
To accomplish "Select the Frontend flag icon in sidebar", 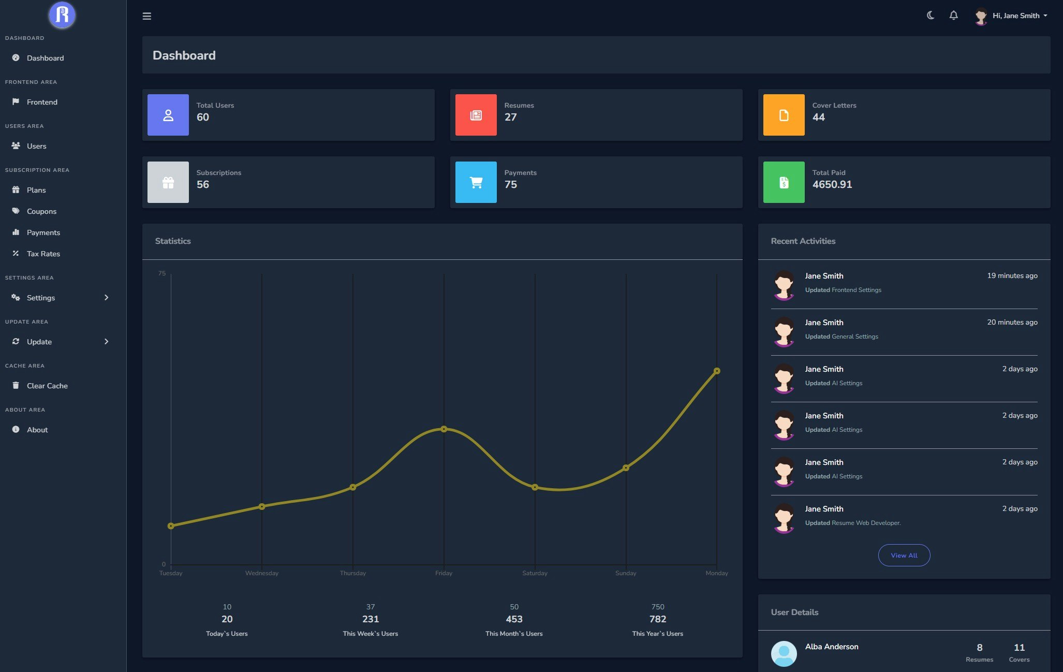I will point(15,101).
